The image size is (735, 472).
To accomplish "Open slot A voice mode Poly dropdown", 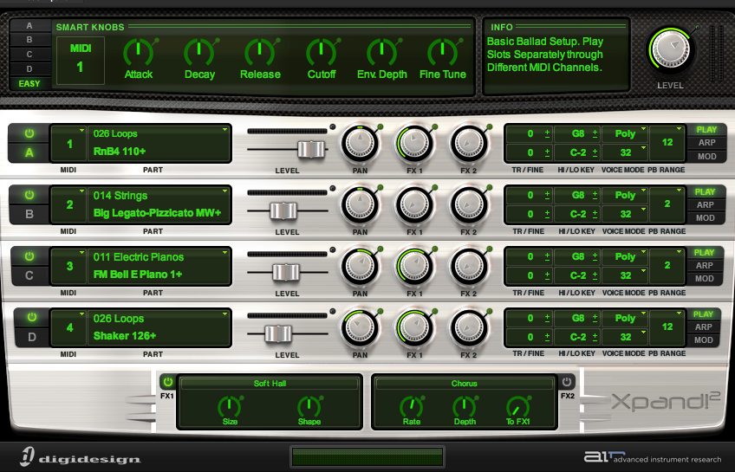I will coord(625,134).
